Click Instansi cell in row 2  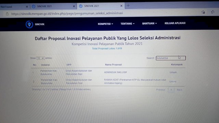(x=49, y=82)
